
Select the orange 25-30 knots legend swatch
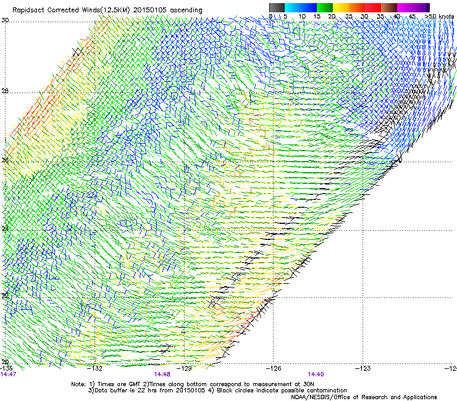[357, 7]
